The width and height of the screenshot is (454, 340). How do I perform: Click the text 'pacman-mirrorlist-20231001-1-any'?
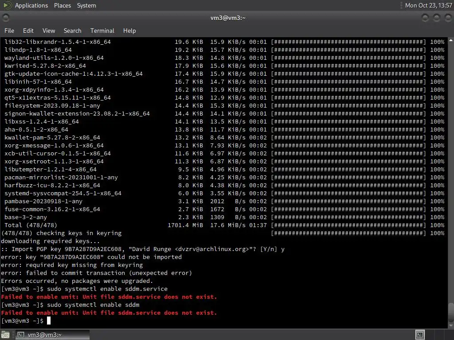61,177
